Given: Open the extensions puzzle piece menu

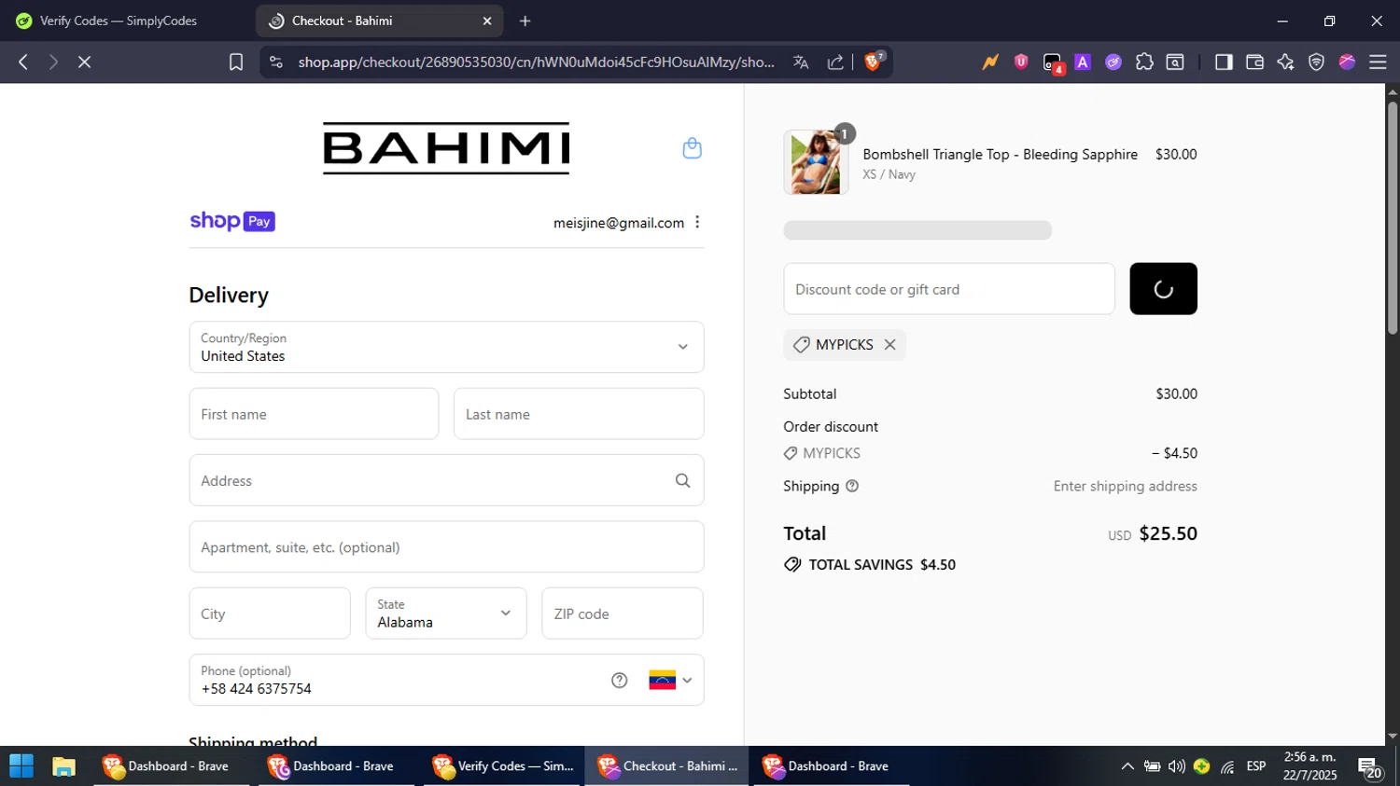Looking at the screenshot, I should click(1144, 62).
